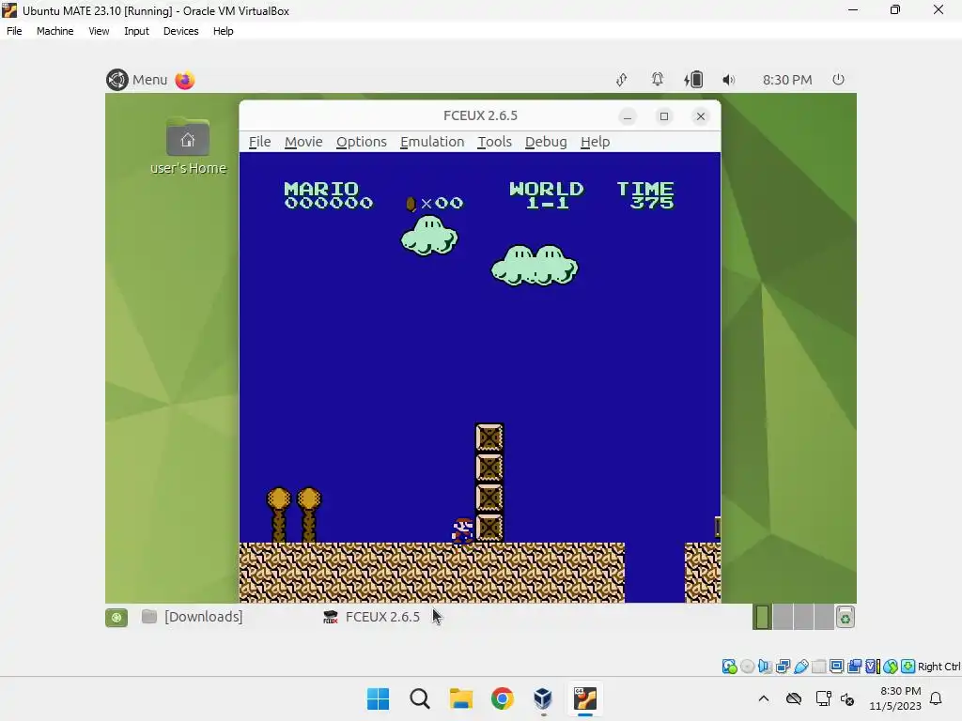Screen dimensions: 962x721
Task: Click the 8:30 PM panel clock
Action: click(787, 80)
